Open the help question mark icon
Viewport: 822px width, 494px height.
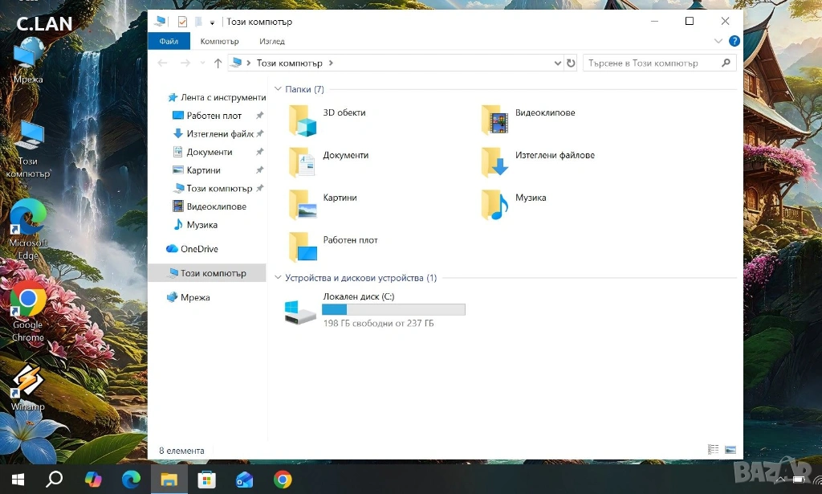point(734,41)
